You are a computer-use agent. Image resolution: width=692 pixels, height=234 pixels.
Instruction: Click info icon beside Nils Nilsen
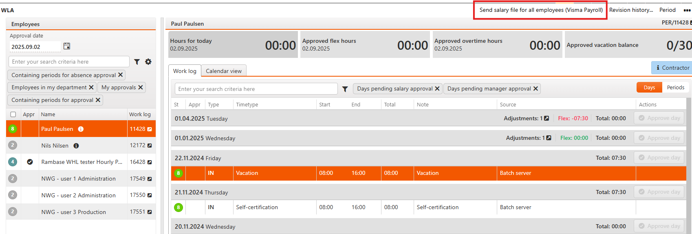[x=76, y=146]
